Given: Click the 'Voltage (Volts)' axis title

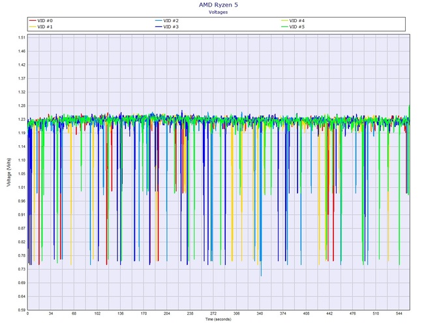Looking at the screenshot, I should (x=9, y=172).
